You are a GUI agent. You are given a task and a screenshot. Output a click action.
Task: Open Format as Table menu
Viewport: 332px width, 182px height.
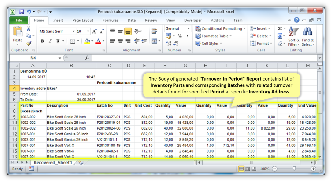pyautogui.click(x=214, y=36)
